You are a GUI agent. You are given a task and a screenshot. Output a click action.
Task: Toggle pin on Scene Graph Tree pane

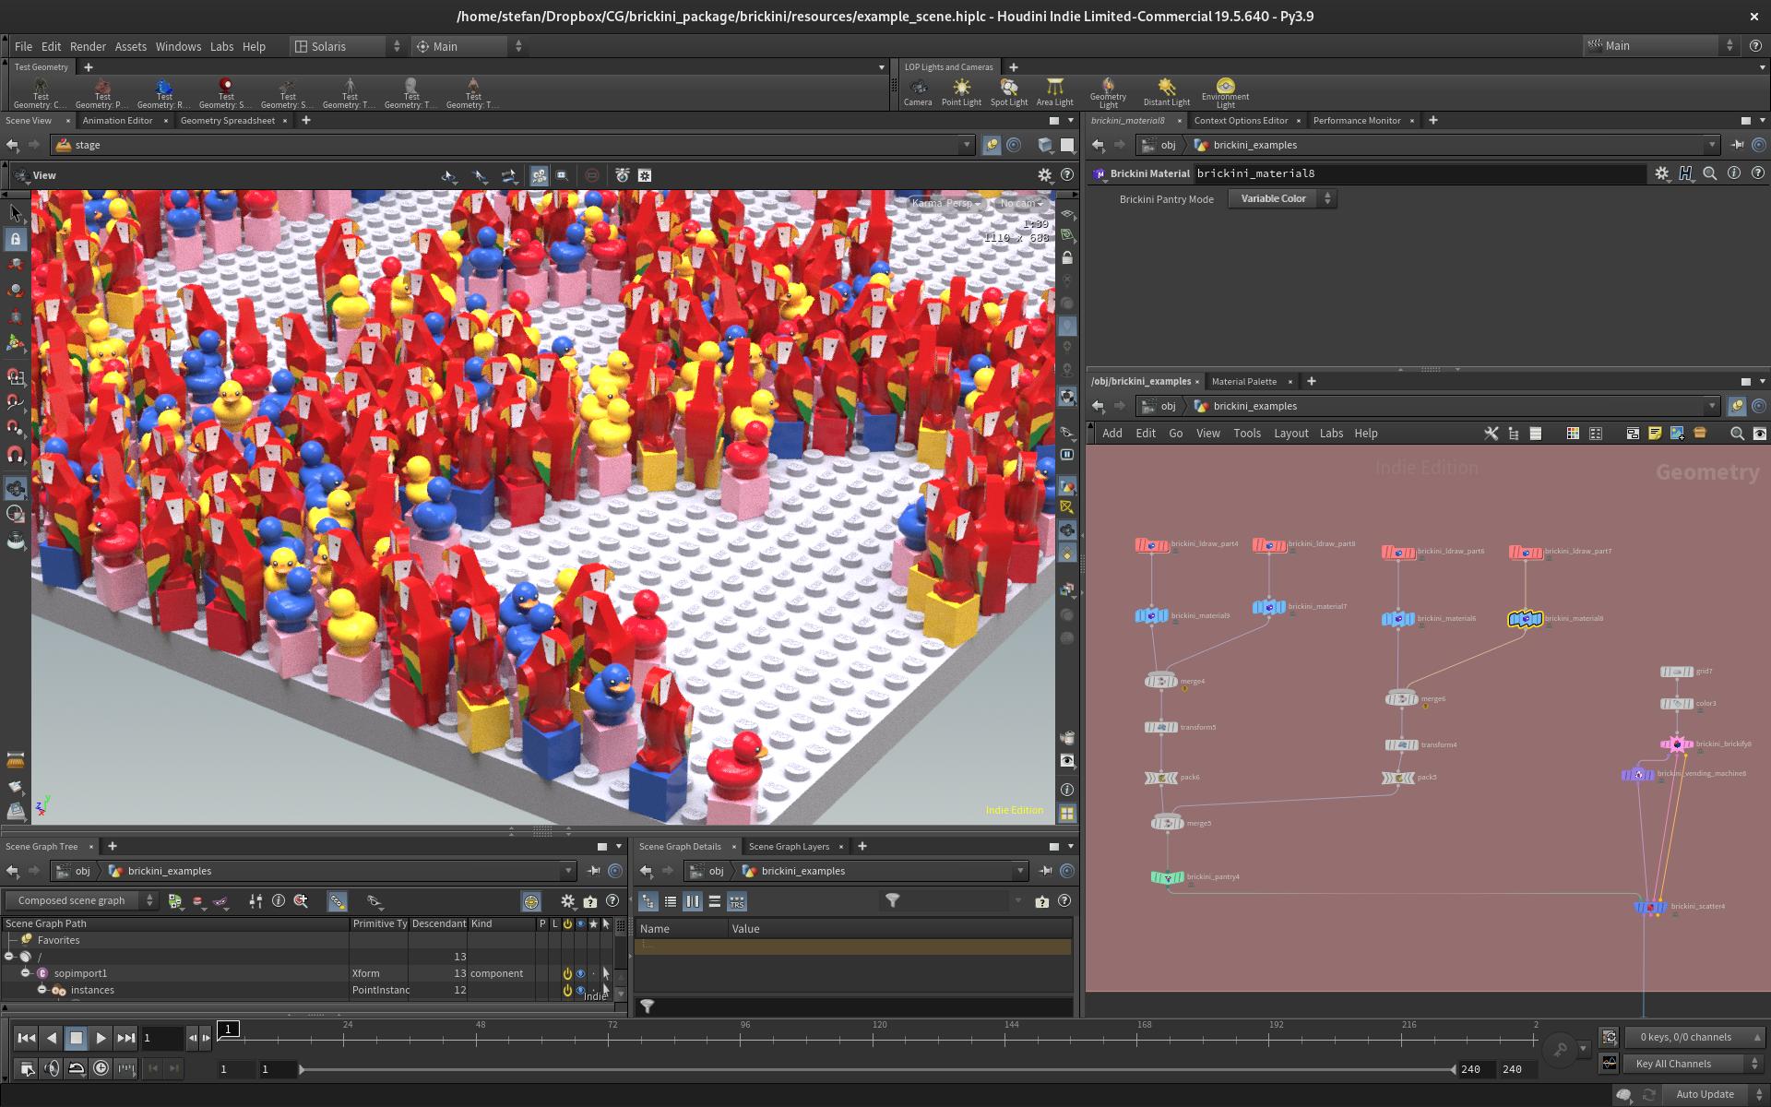[594, 871]
